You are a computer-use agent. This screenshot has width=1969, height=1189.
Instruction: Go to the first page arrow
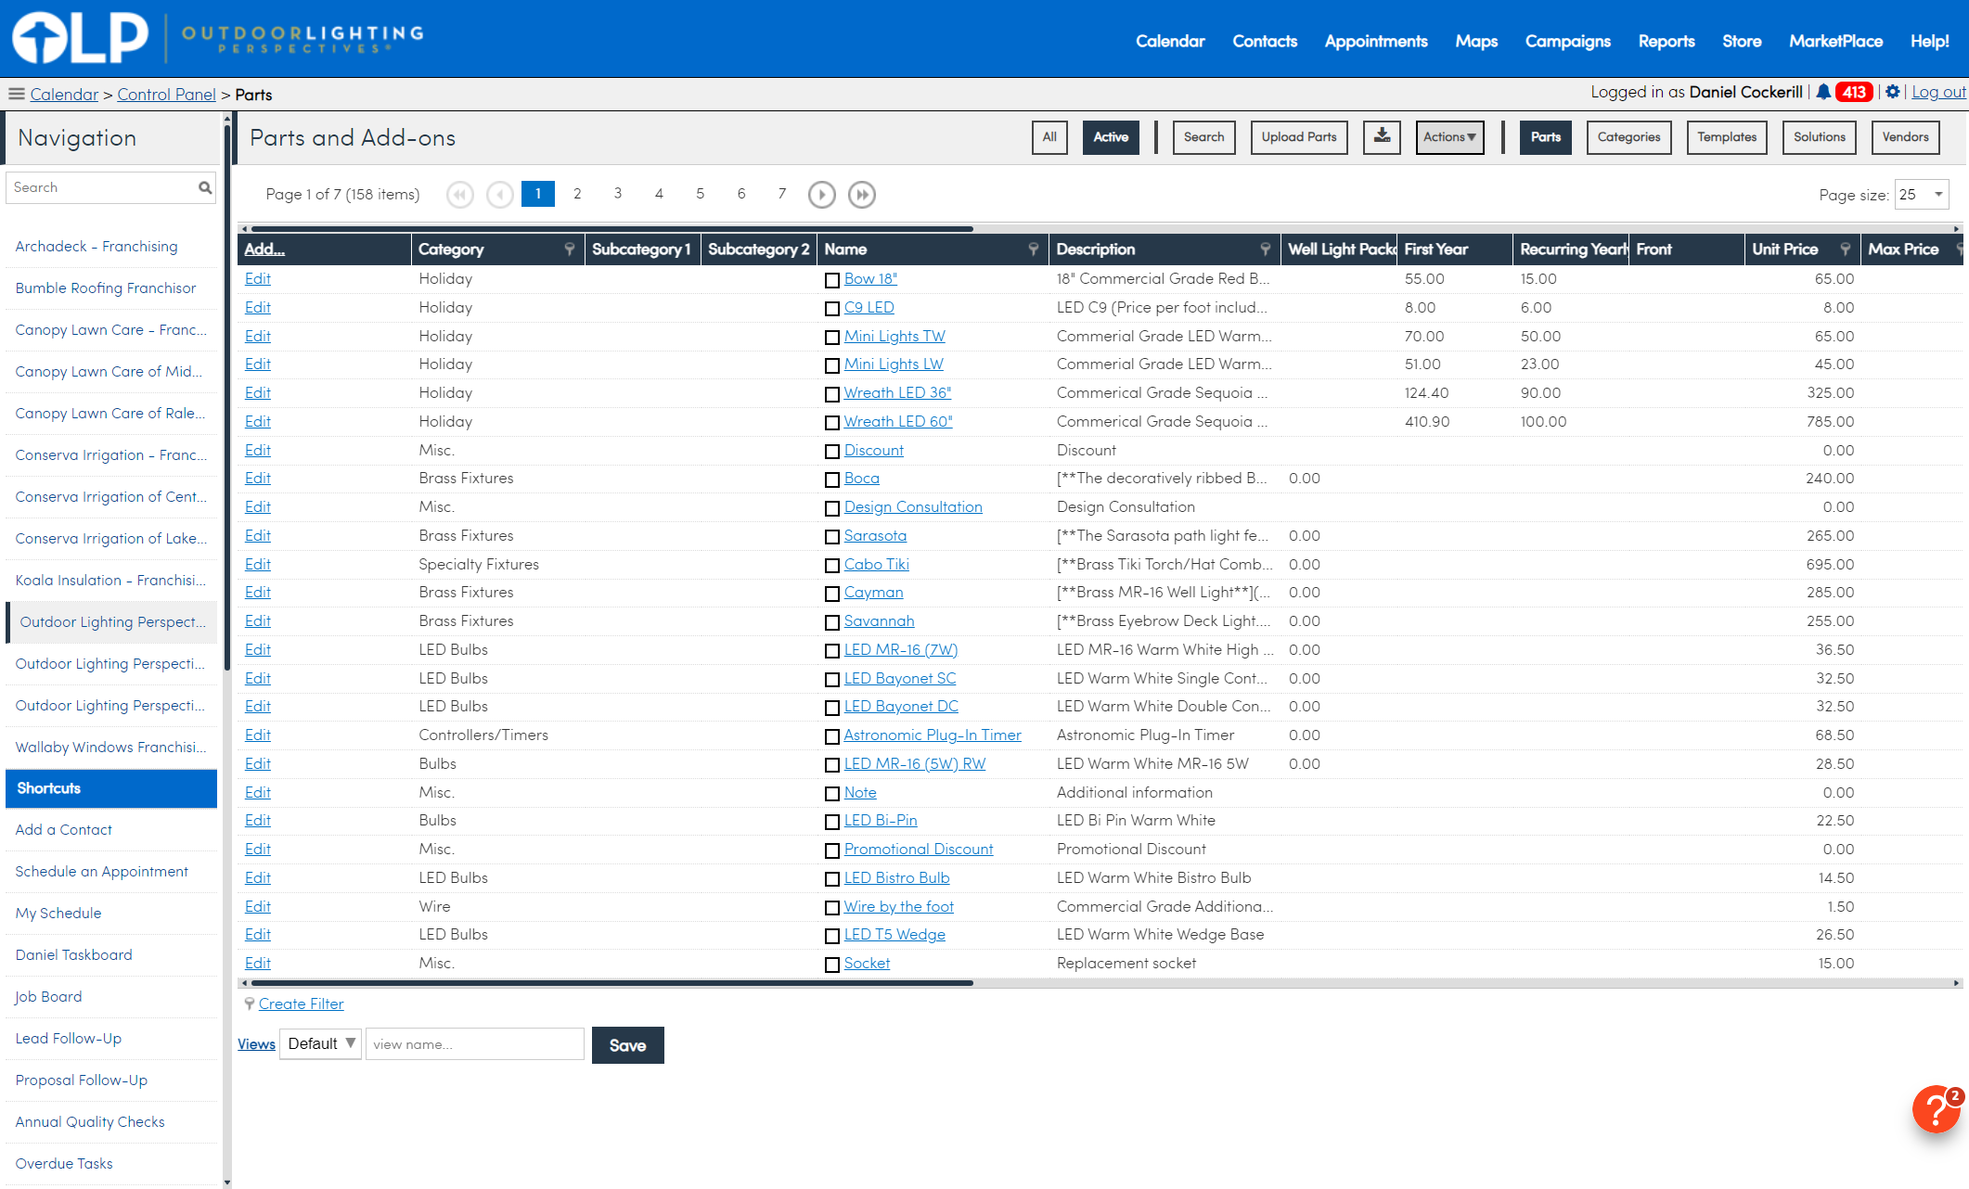coord(460,194)
